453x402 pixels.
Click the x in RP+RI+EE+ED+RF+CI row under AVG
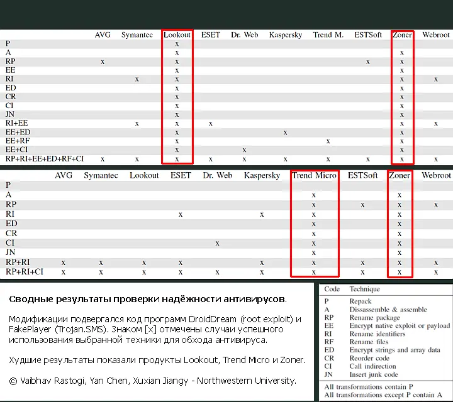click(103, 159)
